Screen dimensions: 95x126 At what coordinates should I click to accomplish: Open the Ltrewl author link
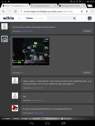click(22, 73)
